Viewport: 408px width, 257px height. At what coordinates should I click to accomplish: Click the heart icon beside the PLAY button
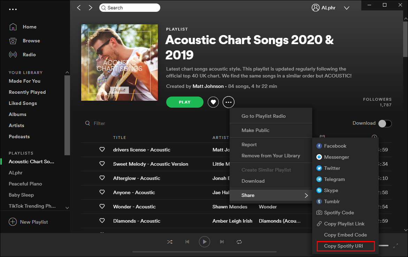[x=213, y=102]
